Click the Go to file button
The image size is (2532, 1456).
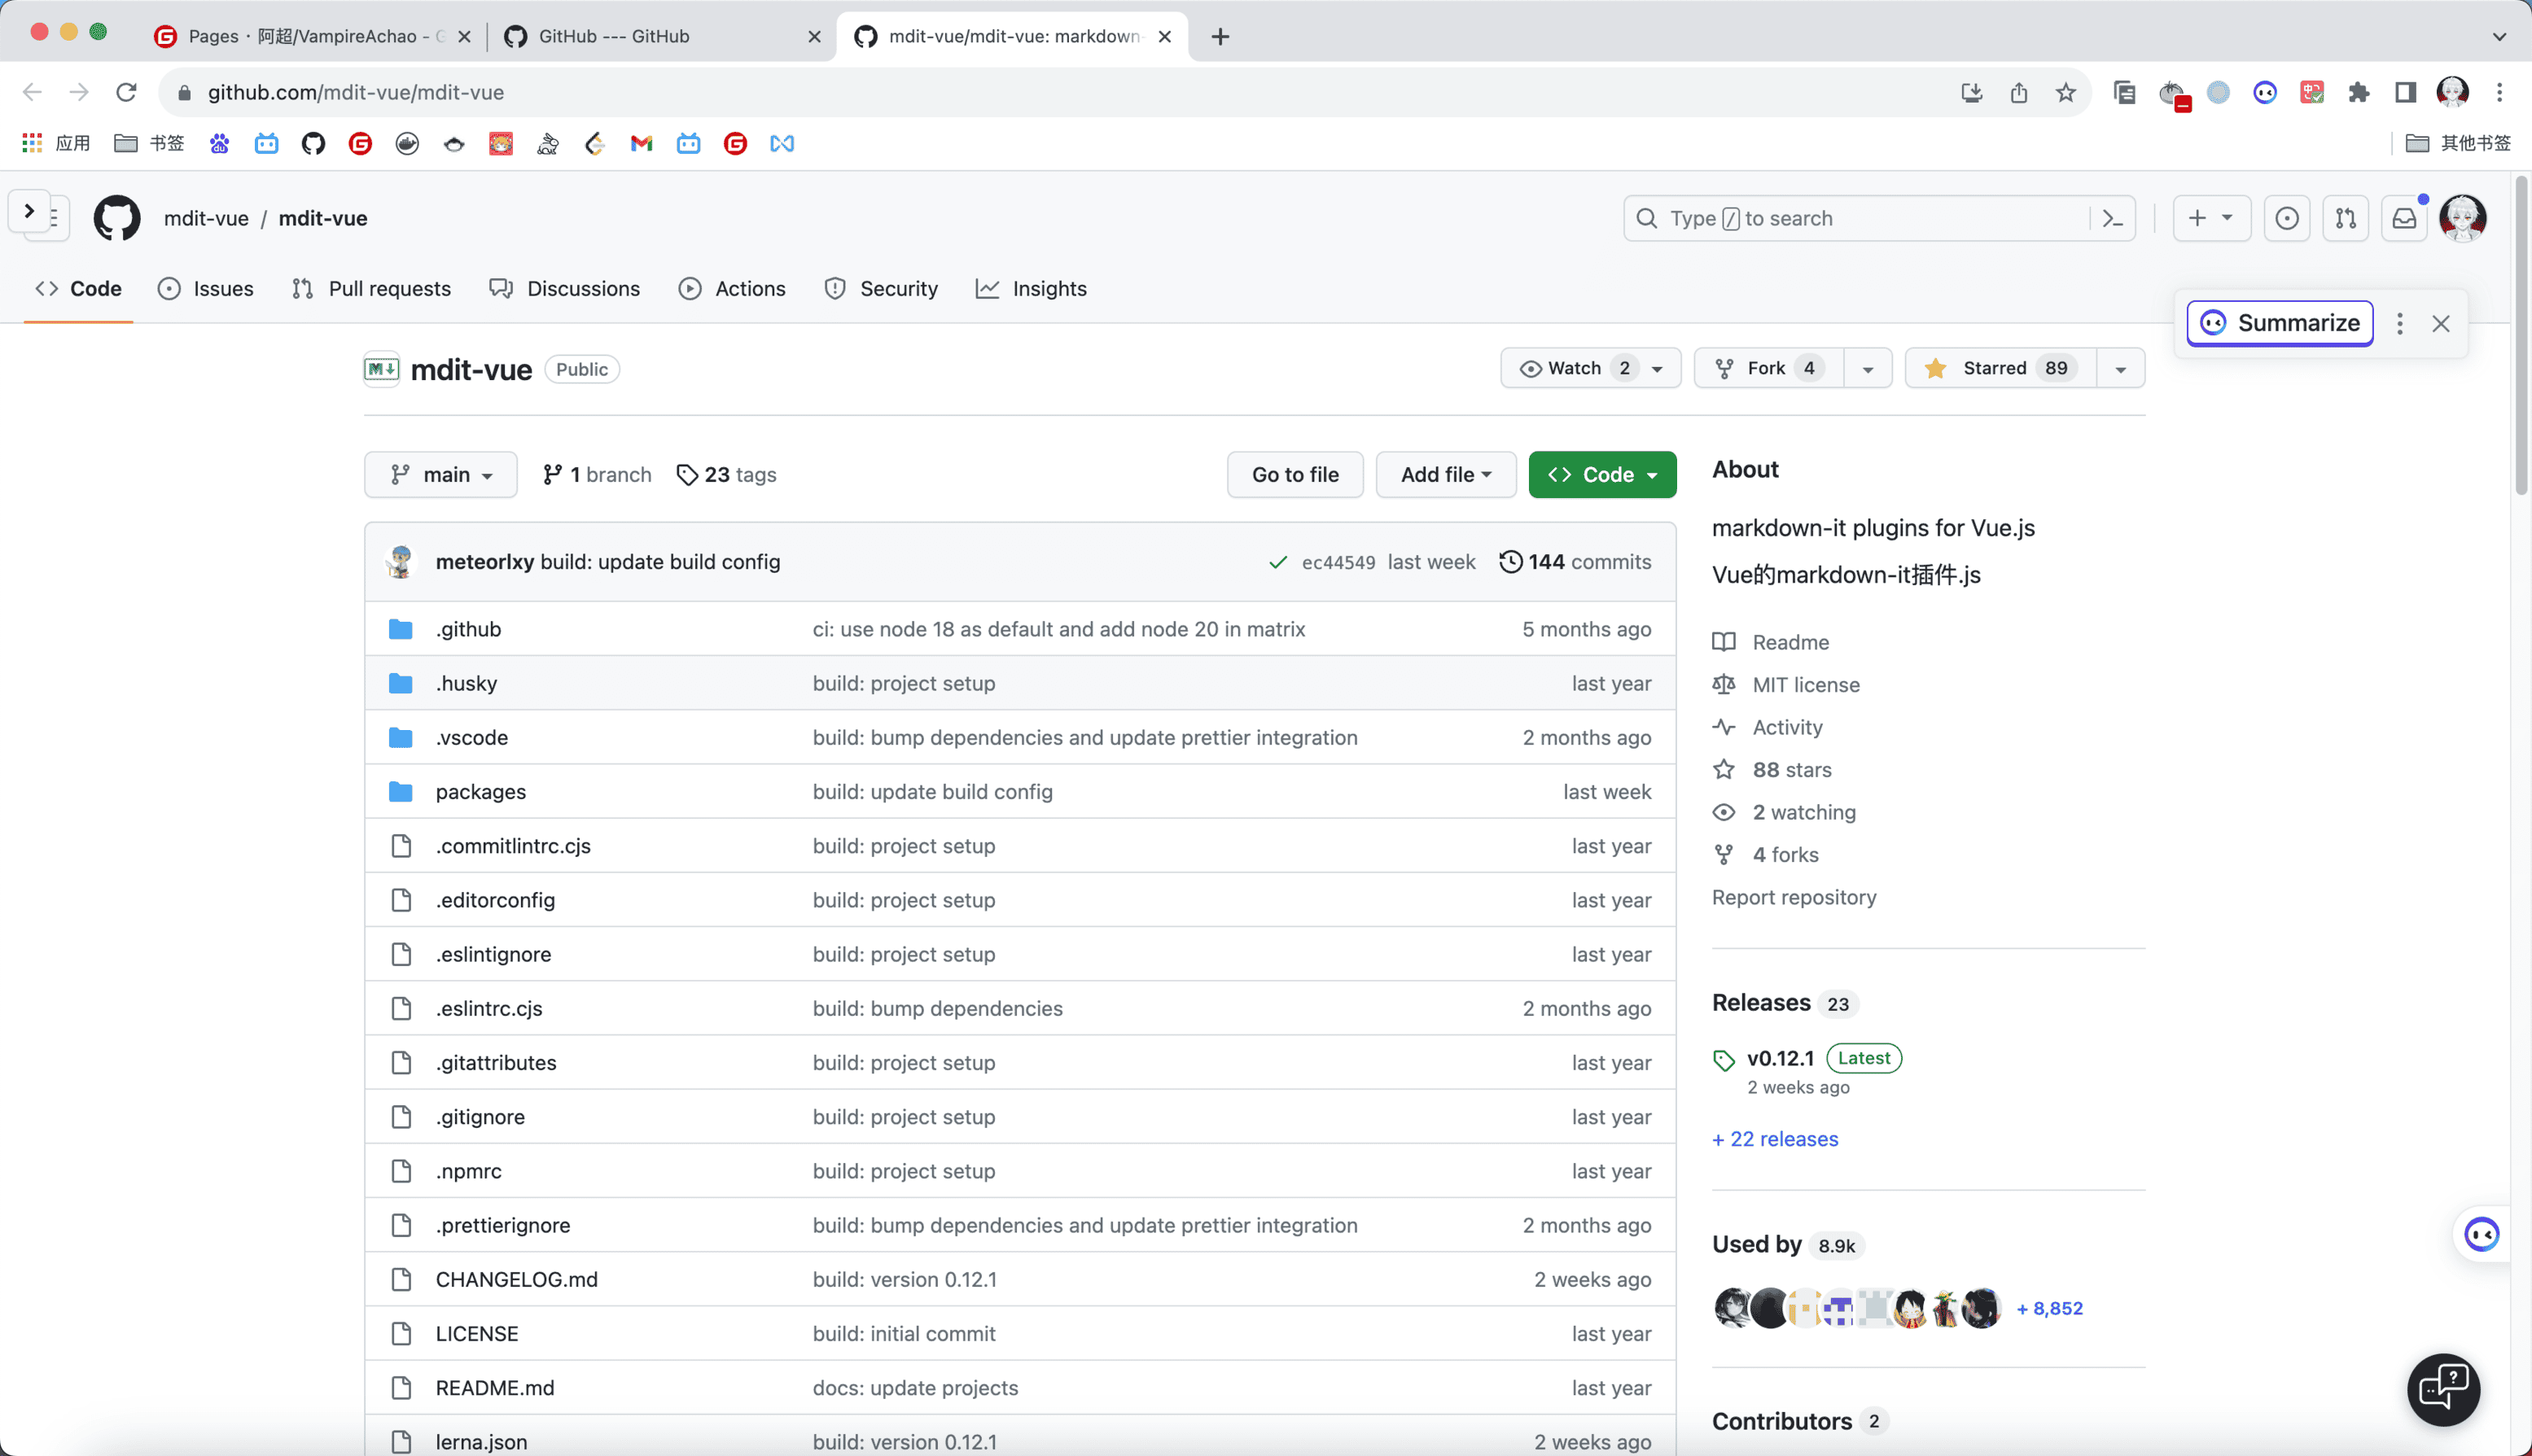pos(1294,475)
